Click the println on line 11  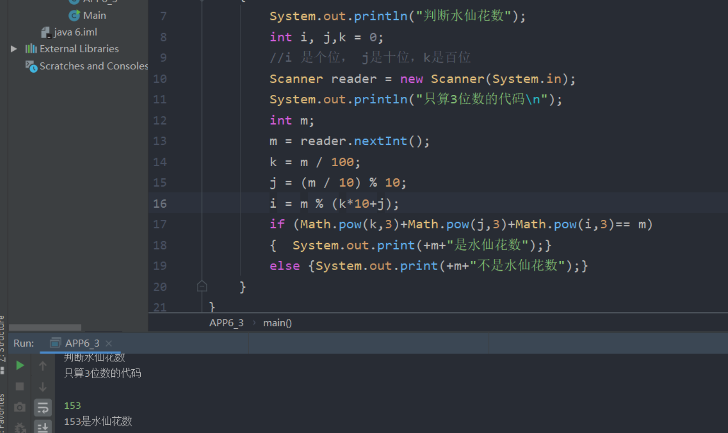[x=415, y=99]
